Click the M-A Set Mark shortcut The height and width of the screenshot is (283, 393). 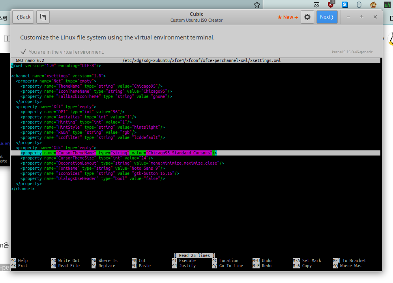[x=307, y=261]
